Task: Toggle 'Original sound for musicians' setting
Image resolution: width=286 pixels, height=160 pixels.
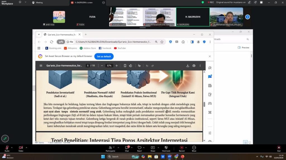Action: [x=230, y=2]
